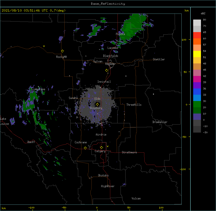Pick the magenta 39-42 dBZ legend swatch

click(197, 79)
